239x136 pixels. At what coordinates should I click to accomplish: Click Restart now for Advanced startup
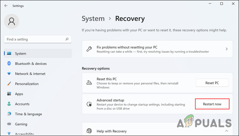(x=212, y=104)
